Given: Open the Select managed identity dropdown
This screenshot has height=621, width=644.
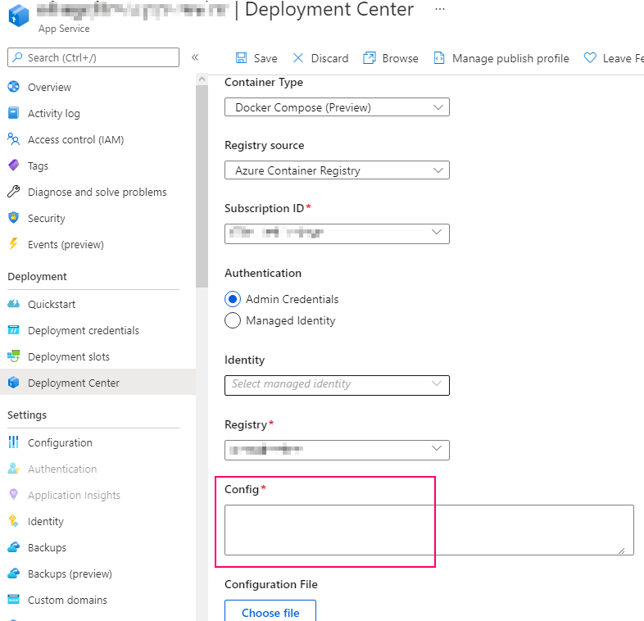Looking at the screenshot, I should pyautogui.click(x=337, y=385).
